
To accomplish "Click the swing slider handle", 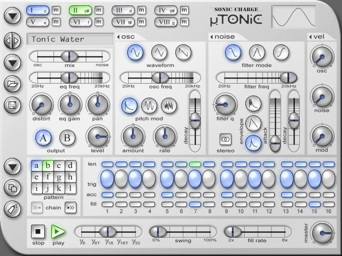I will (158, 232).
